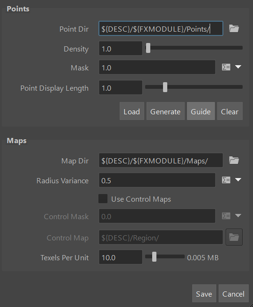This screenshot has width=253, height=307.
Task: Expand Mask options dropdown arrow
Action: click(x=238, y=67)
